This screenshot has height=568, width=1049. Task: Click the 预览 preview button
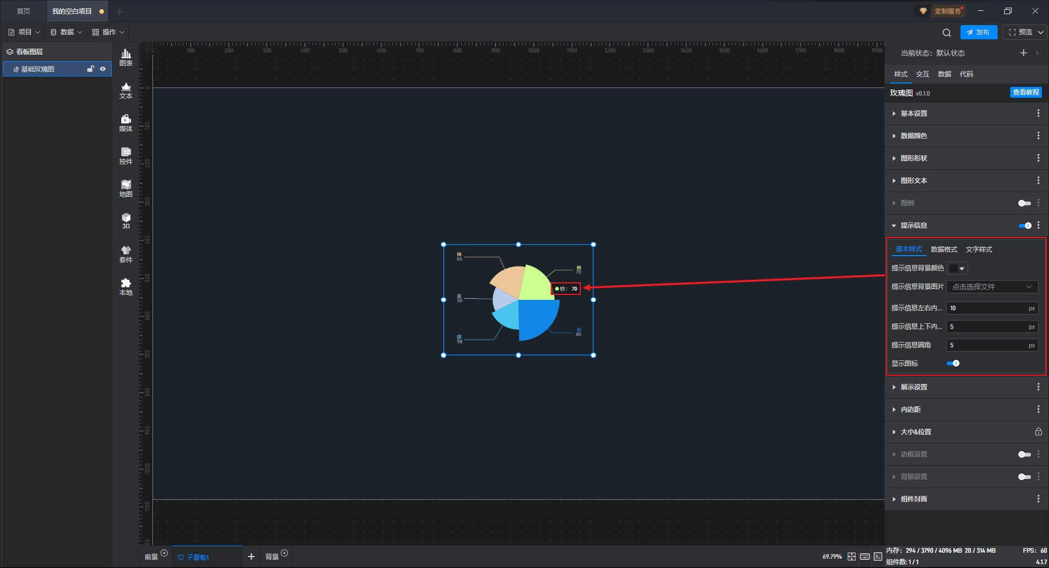(x=1021, y=32)
